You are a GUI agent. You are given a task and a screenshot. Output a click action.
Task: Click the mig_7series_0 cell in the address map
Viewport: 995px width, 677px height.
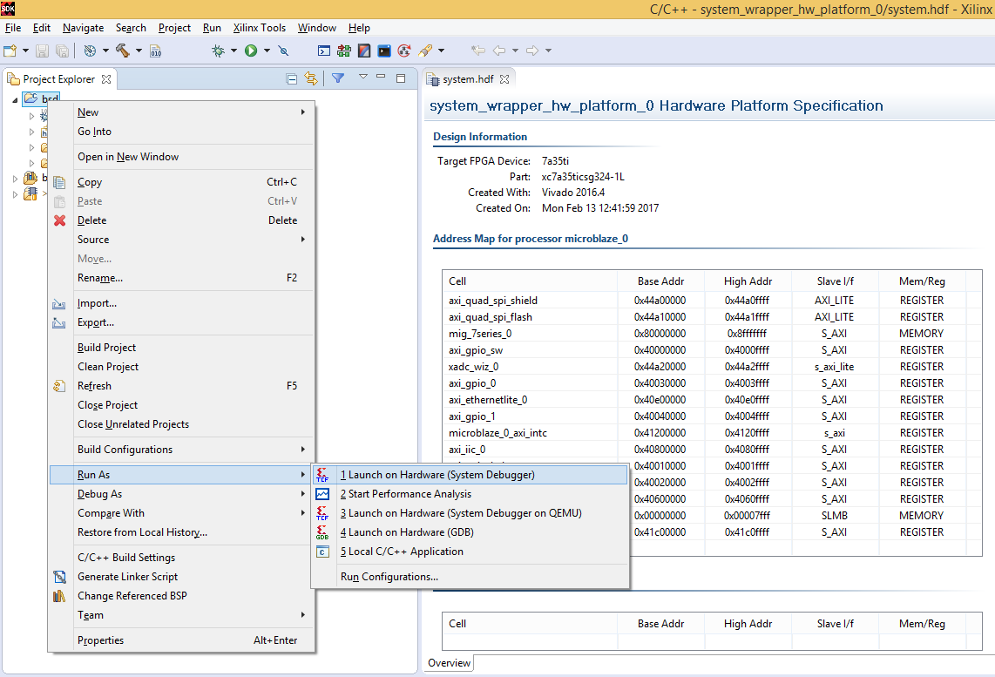coord(480,334)
